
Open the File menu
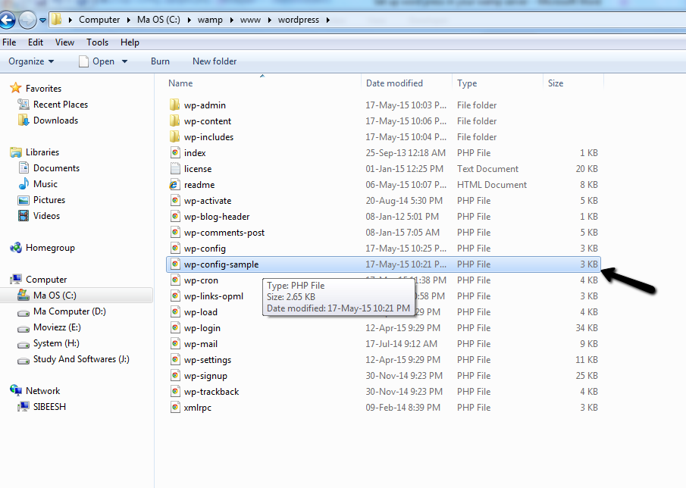click(9, 42)
